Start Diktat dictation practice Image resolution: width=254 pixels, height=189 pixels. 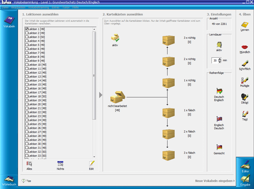point(245,97)
